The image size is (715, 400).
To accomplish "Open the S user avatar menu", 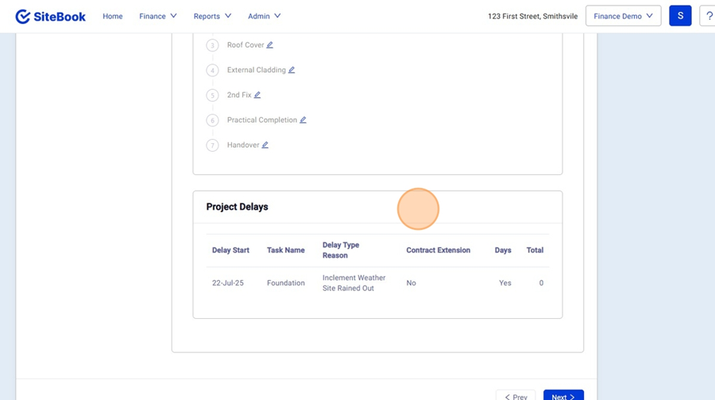I will [680, 16].
